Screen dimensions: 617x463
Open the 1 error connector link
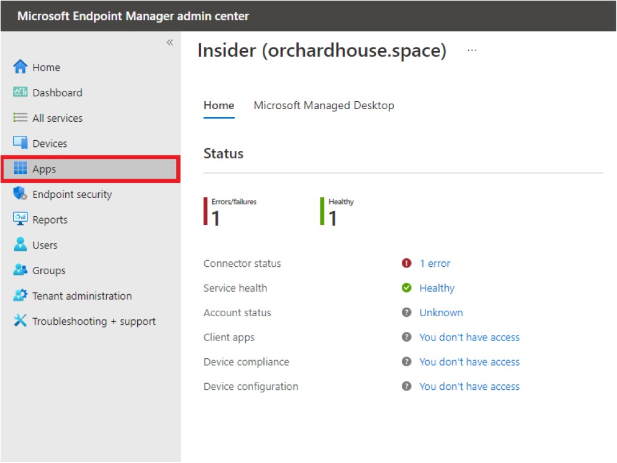[435, 264]
